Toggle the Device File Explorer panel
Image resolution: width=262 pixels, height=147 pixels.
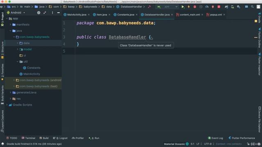260,120
